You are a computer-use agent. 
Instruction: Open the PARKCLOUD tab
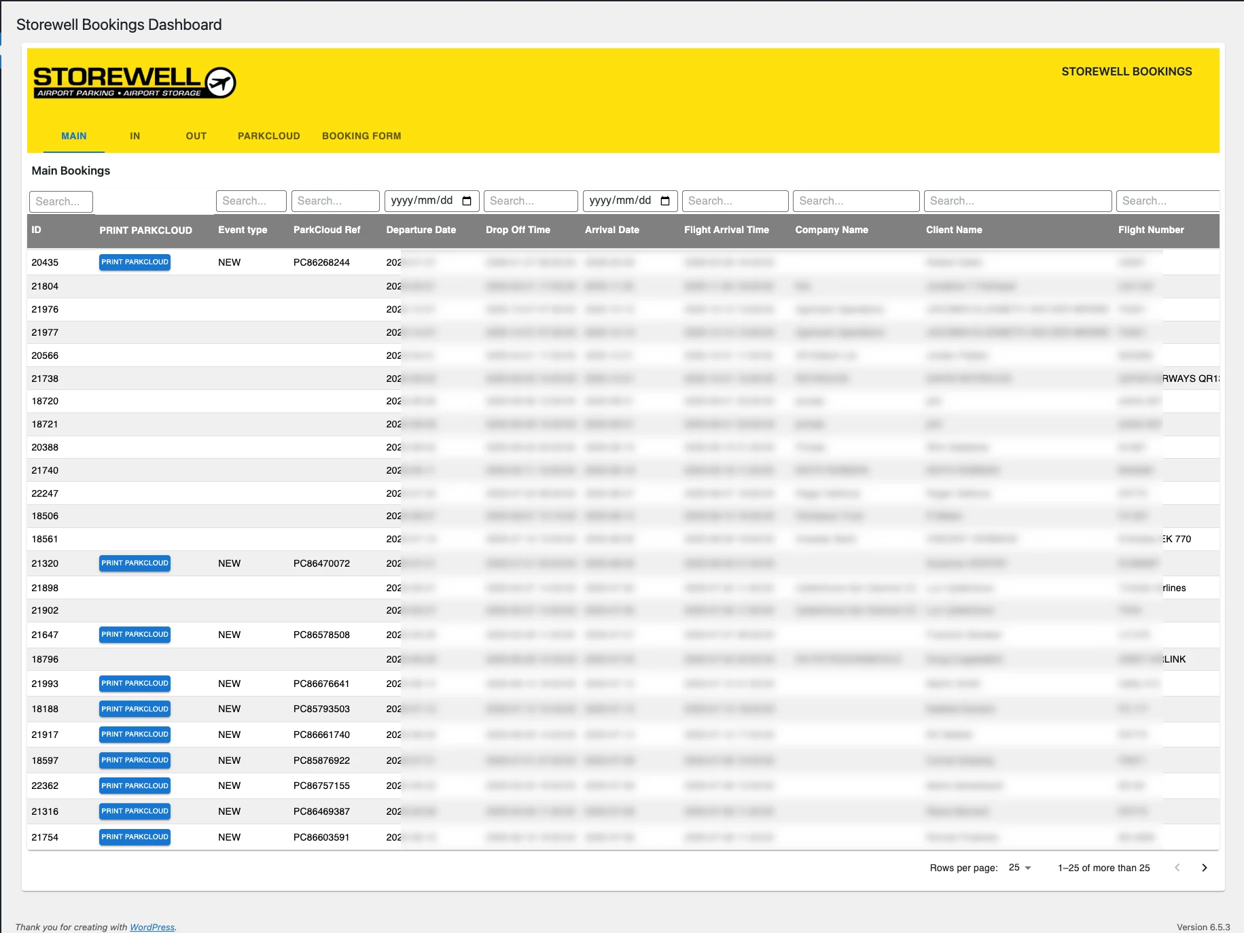point(269,136)
